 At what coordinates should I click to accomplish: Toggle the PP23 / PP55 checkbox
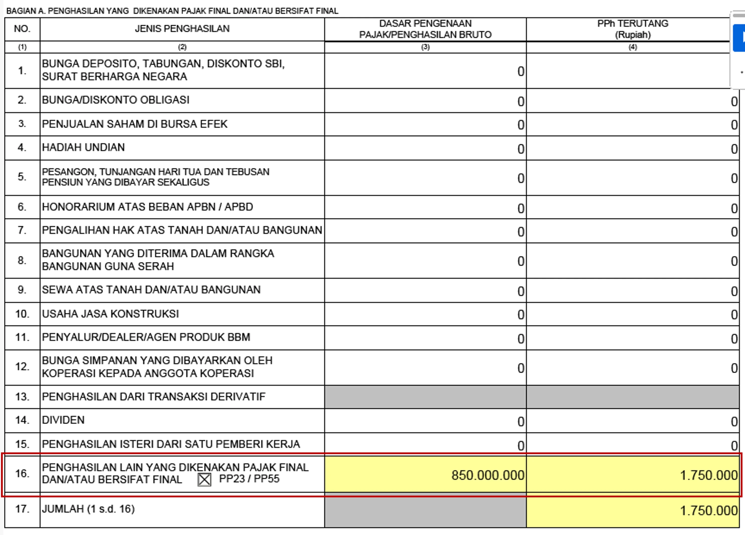pos(204,480)
